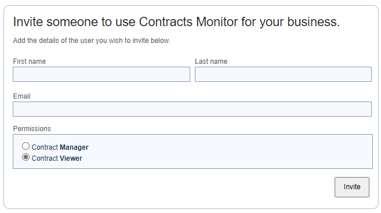Click the 'Add the details' instruction text

pos(92,41)
